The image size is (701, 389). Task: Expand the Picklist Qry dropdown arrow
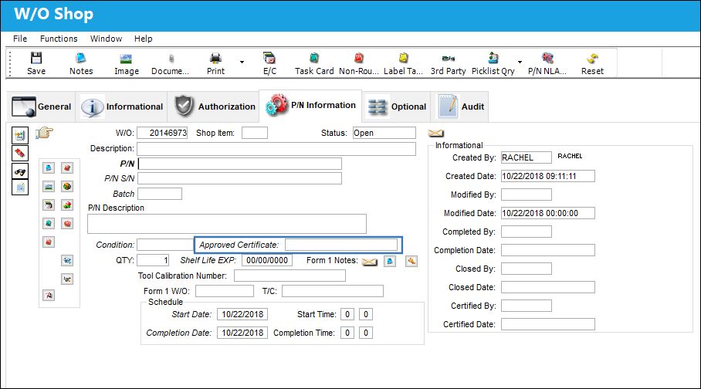[520, 62]
